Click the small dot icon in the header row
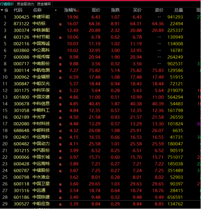Screen dimensions: 201x209 pyautogui.click(x=56, y=10)
